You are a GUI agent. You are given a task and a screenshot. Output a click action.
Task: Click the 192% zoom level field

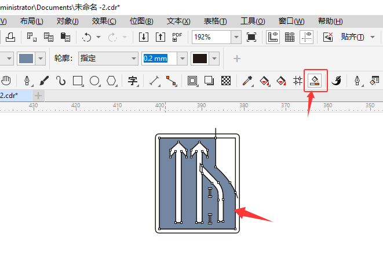point(211,37)
